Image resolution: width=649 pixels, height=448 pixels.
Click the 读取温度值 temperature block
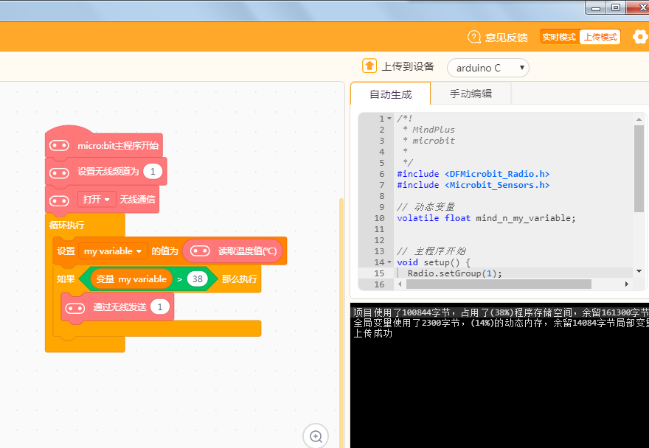[232, 251]
